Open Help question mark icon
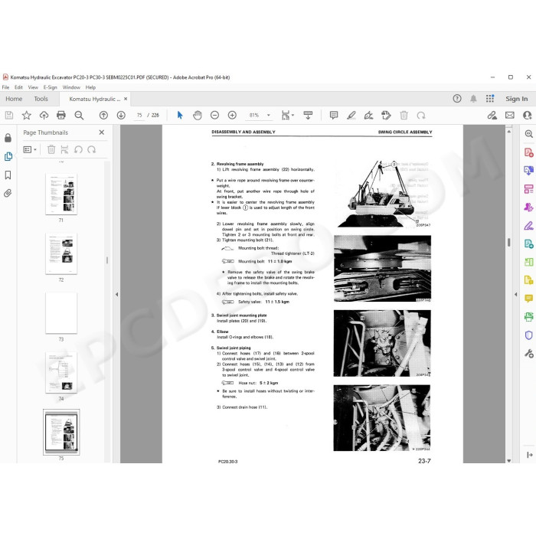This screenshot has width=536, height=536. click(x=457, y=99)
